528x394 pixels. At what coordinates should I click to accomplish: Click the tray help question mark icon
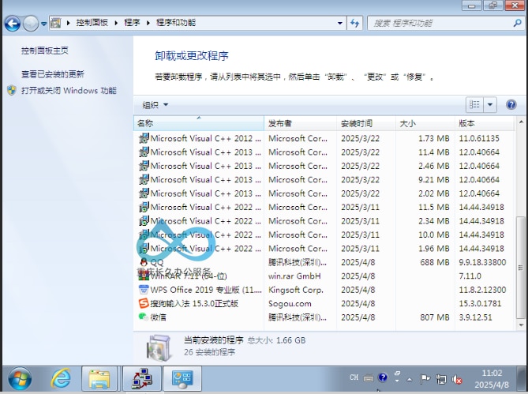click(x=383, y=377)
